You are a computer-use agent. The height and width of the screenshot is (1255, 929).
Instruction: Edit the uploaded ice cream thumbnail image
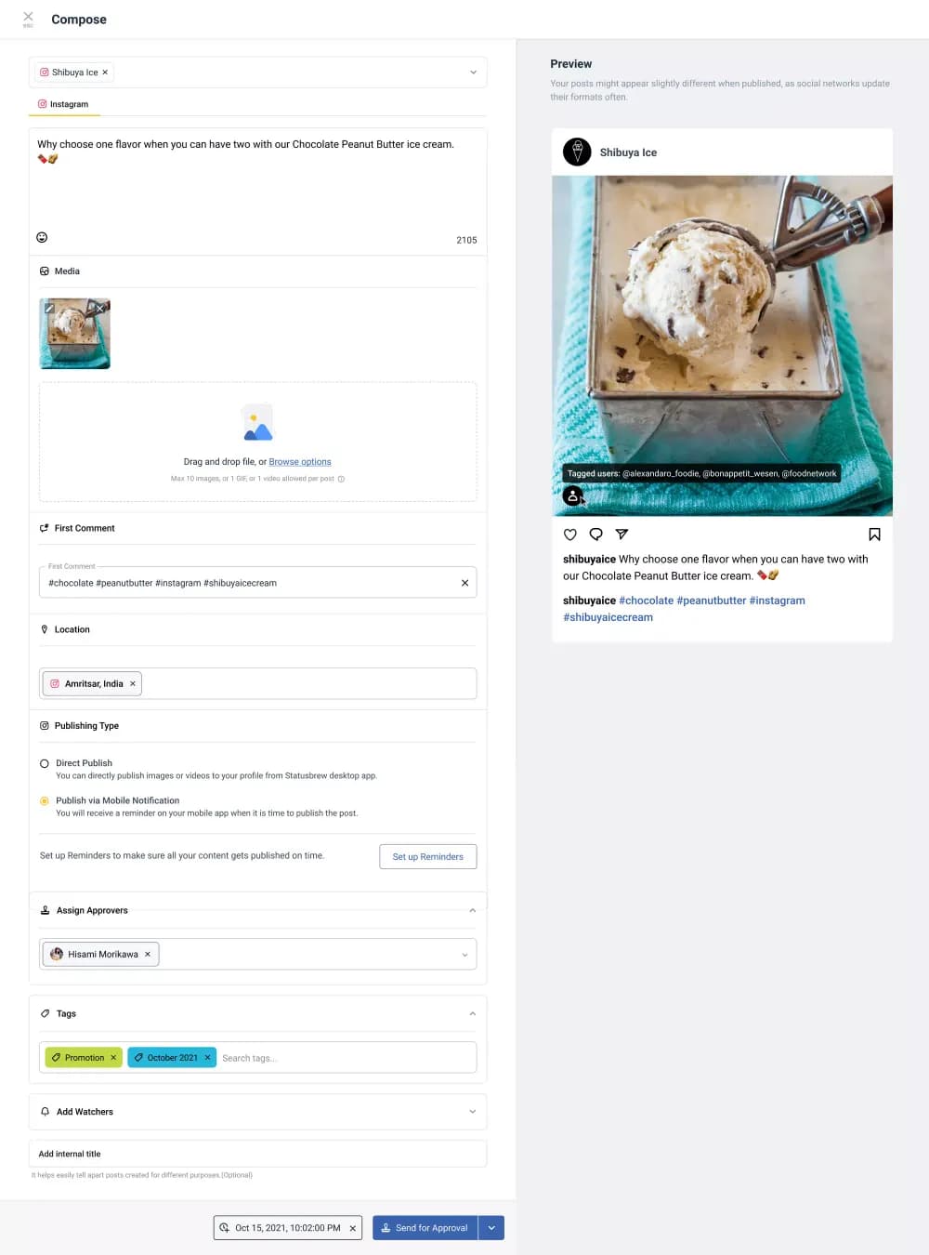point(49,309)
